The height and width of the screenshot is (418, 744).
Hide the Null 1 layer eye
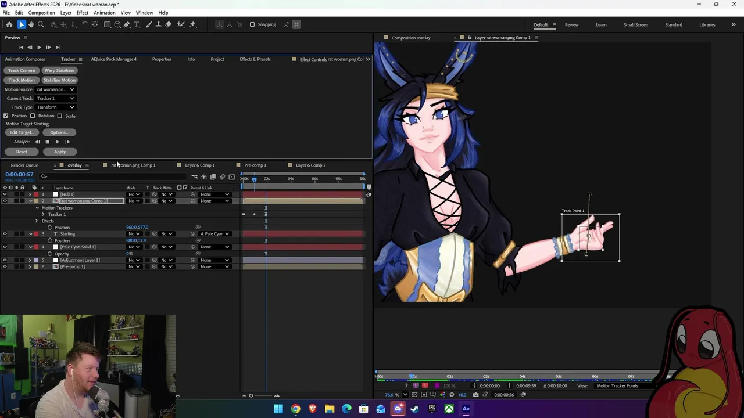click(5, 194)
